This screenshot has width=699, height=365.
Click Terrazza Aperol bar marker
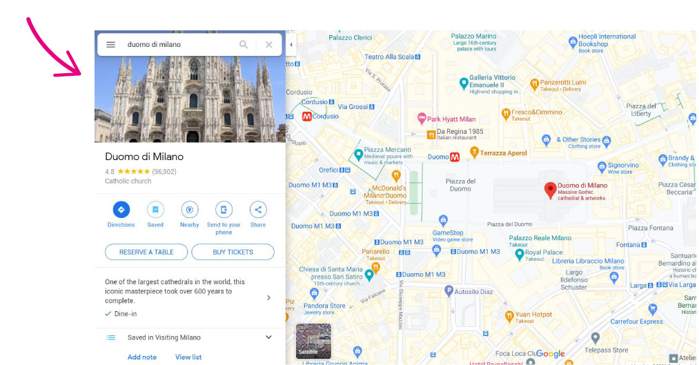(x=474, y=152)
